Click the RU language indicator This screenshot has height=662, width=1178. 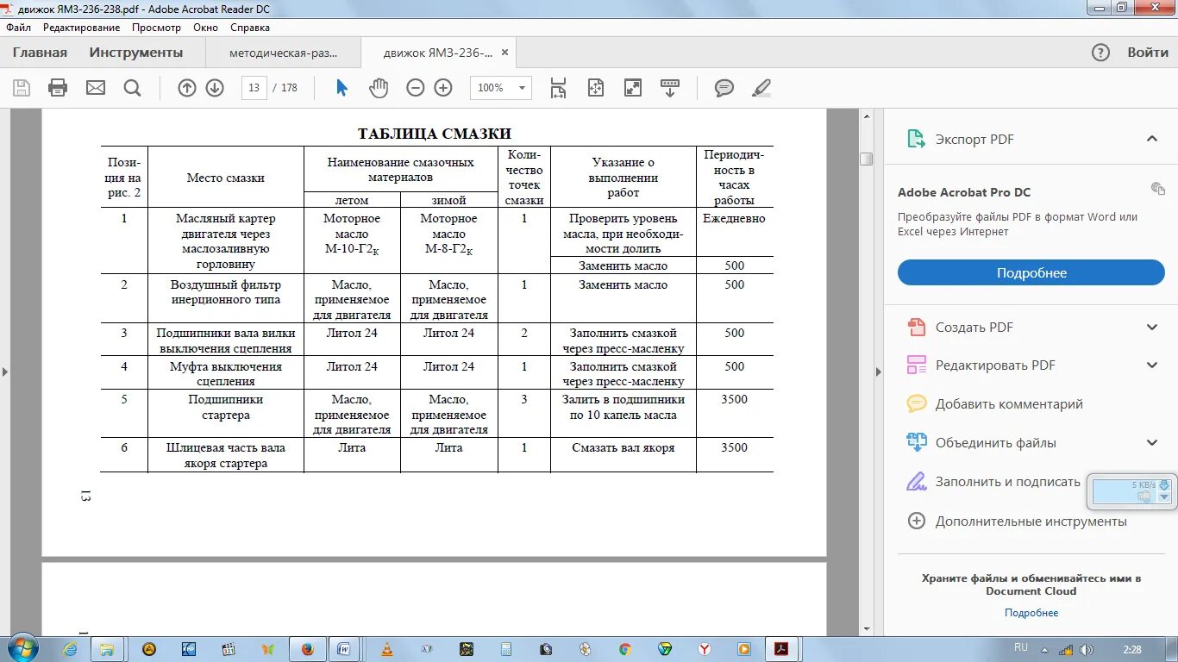tap(1021, 647)
